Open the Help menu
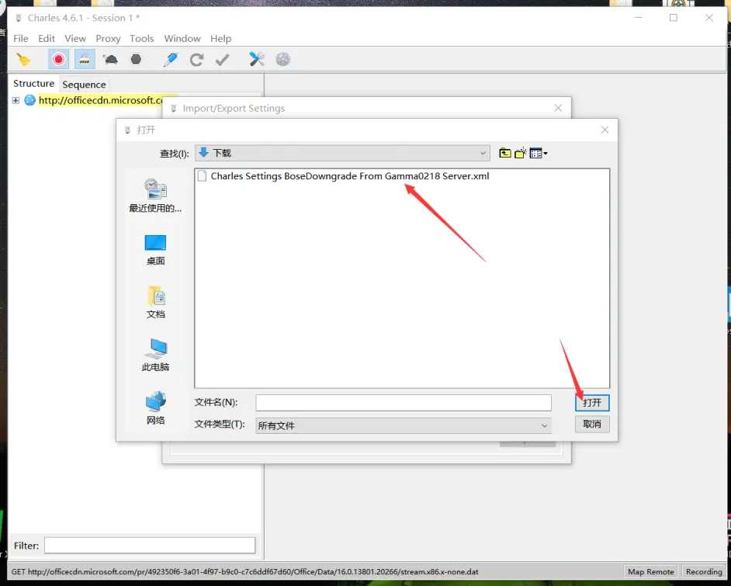 (x=220, y=38)
